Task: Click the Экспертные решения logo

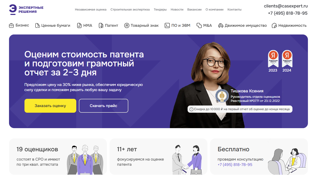Action: point(26,9)
